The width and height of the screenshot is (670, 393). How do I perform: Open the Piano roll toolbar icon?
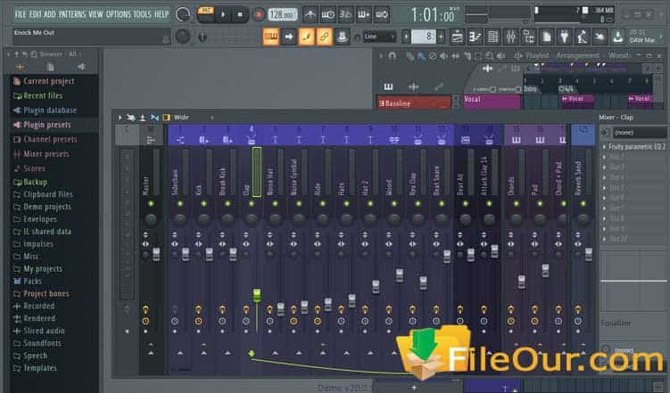click(x=475, y=37)
